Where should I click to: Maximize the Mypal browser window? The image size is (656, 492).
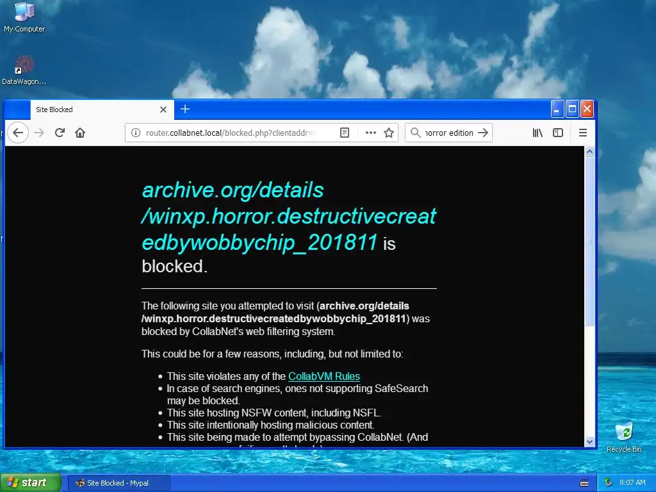click(572, 109)
